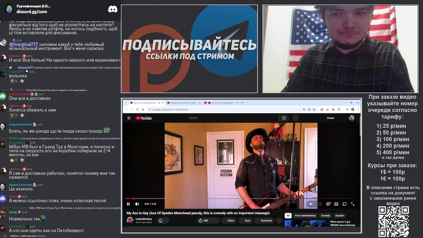The height and width of the screenshot is (238, 423).
Task: Click the reaction under 'Хочется сбежать к ним'
Action: click(x=14, y=115)
